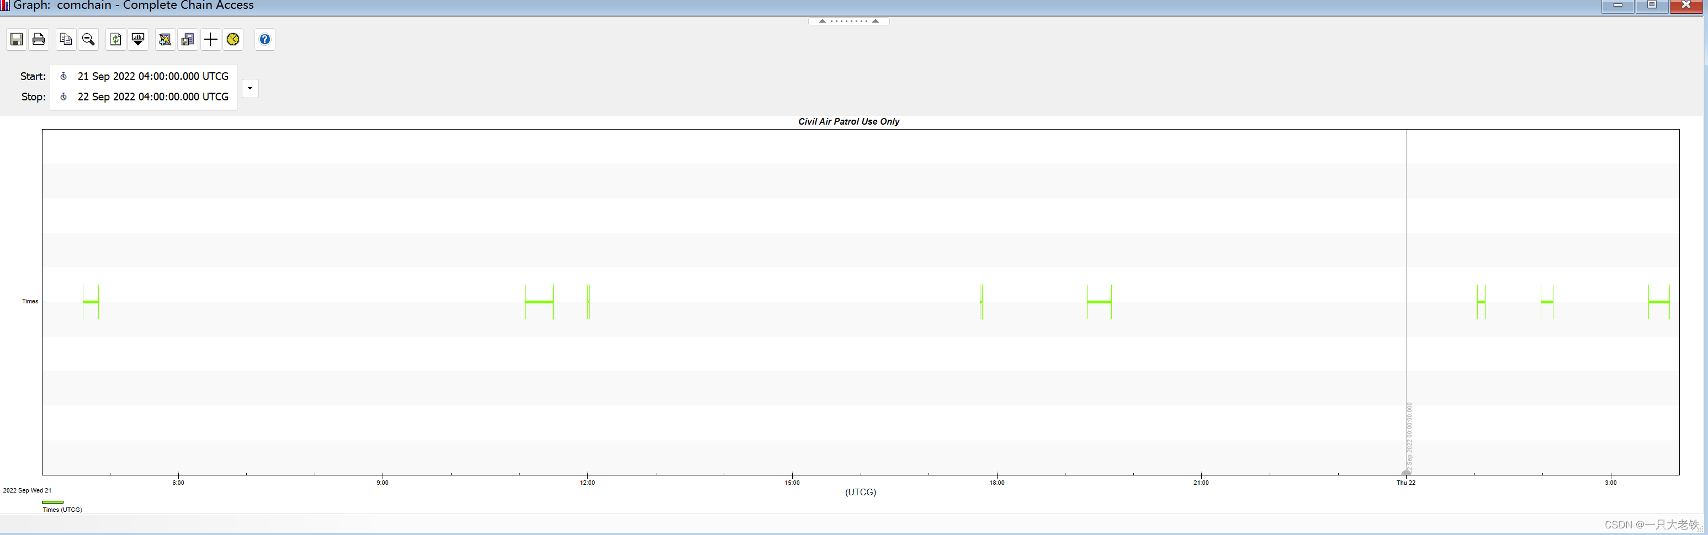Image resolution: width=1708 pixels, height=535 pixels.
Task: Click the 2022 Sep Wed 21 date label
Action: 27,491
